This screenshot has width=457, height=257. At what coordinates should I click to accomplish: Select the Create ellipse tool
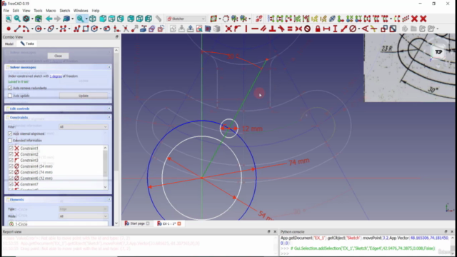(x=51, y=29)
